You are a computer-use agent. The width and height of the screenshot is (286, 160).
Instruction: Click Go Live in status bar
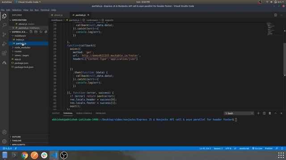pyautogui.click(x=257, y=148)
